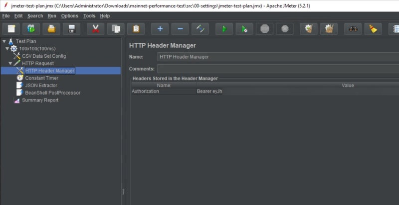Click the Clear results broom-gear icon
The image size is (399, 205).
309,29
